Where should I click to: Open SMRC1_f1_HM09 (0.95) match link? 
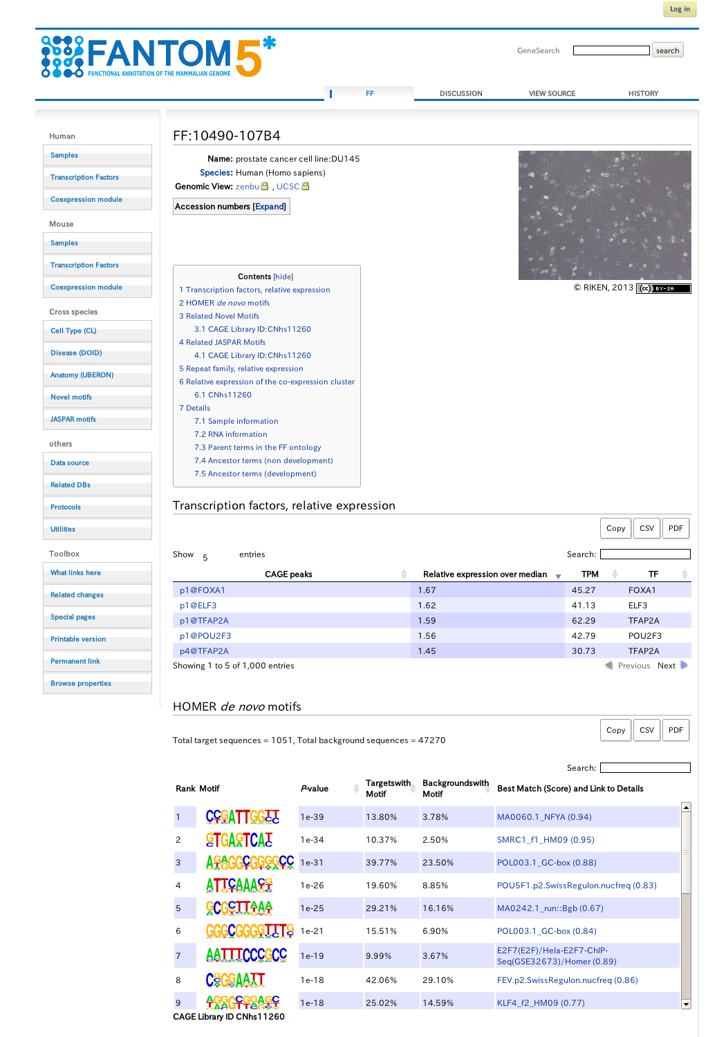tap(546, 840)
